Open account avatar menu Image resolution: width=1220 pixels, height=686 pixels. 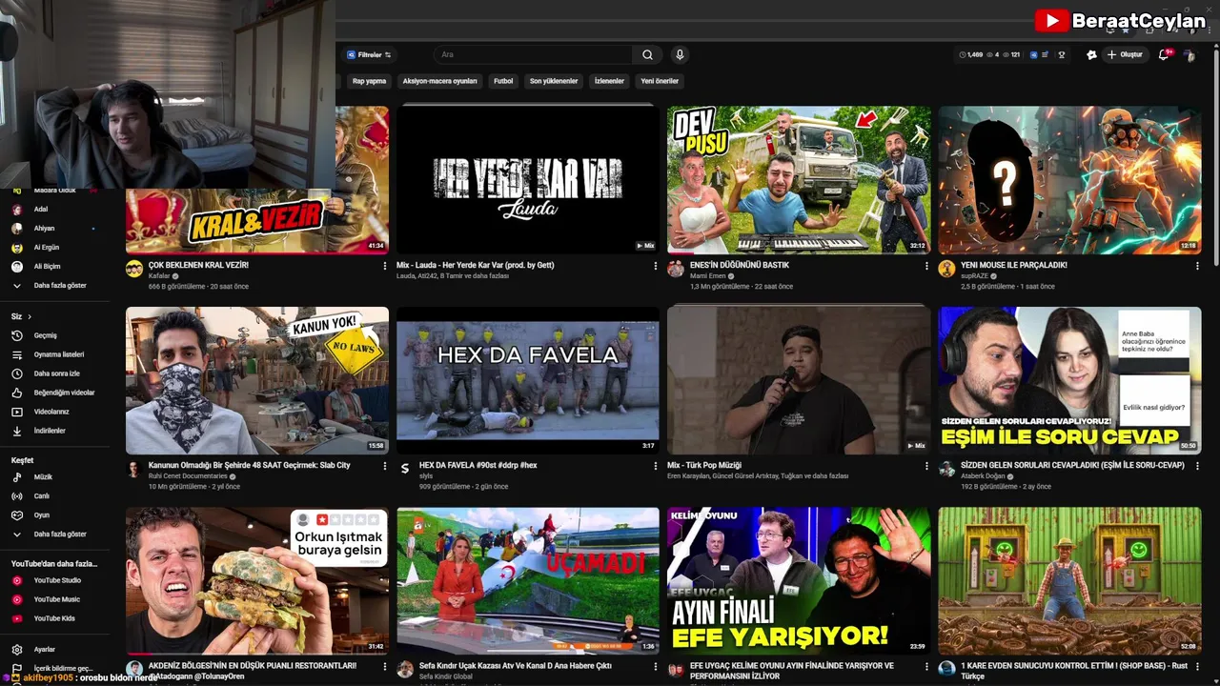1189,55
